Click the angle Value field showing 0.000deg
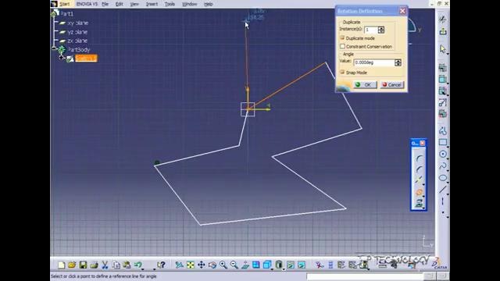Image resolution: width=500 pixels, height=281 pixels. click(374, 62)
